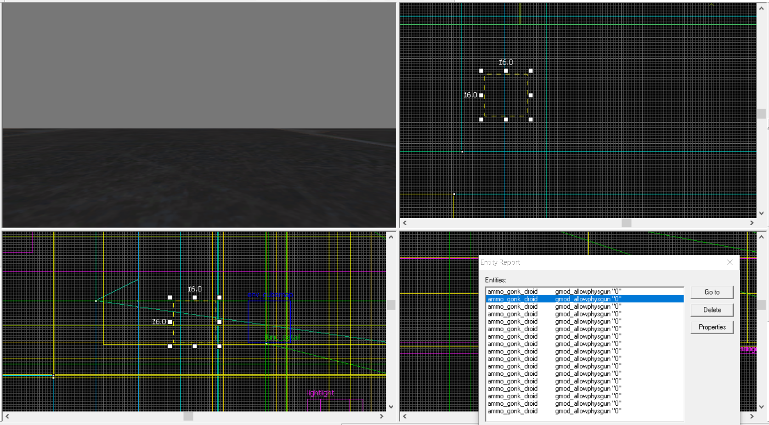Click a corner selection handle of the selected brush

coord(481,70)
